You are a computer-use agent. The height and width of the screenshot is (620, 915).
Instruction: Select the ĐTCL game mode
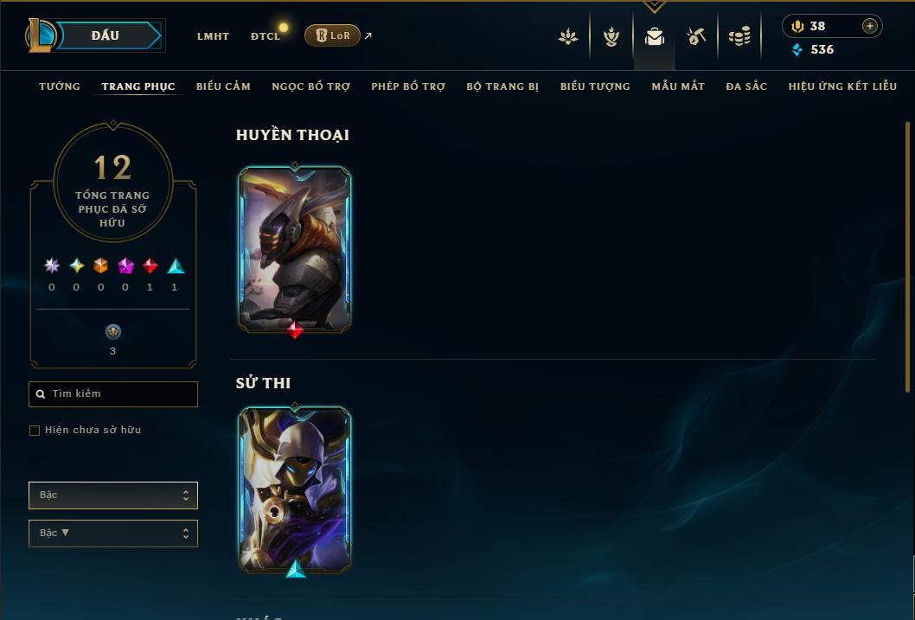266,36
